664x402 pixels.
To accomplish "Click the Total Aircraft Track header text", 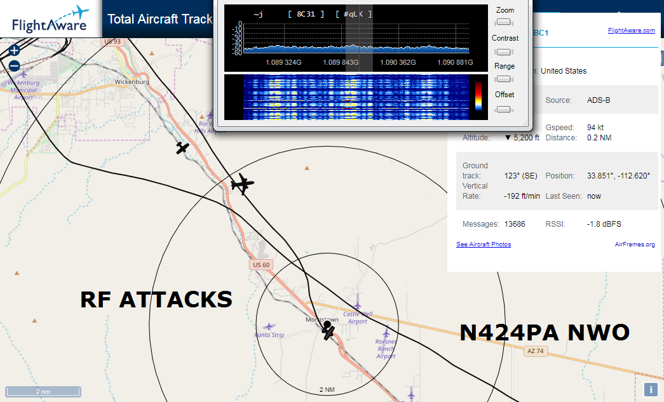I will point(159,19).
